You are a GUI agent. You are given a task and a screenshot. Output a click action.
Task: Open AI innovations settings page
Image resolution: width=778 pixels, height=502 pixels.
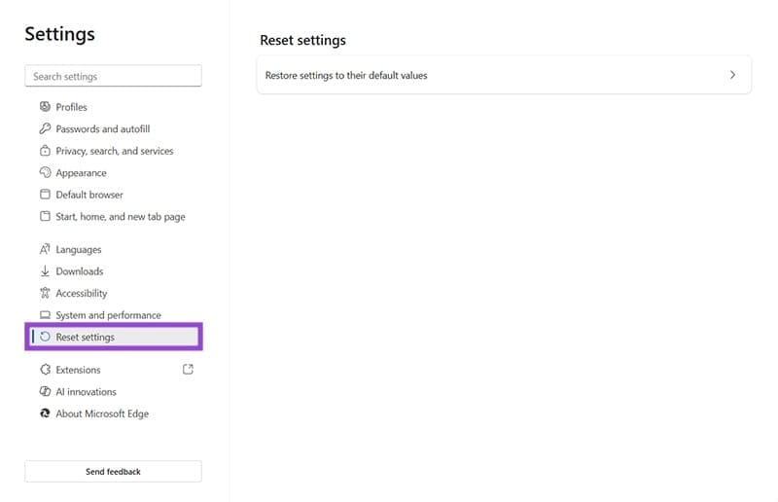pos(86,392)
